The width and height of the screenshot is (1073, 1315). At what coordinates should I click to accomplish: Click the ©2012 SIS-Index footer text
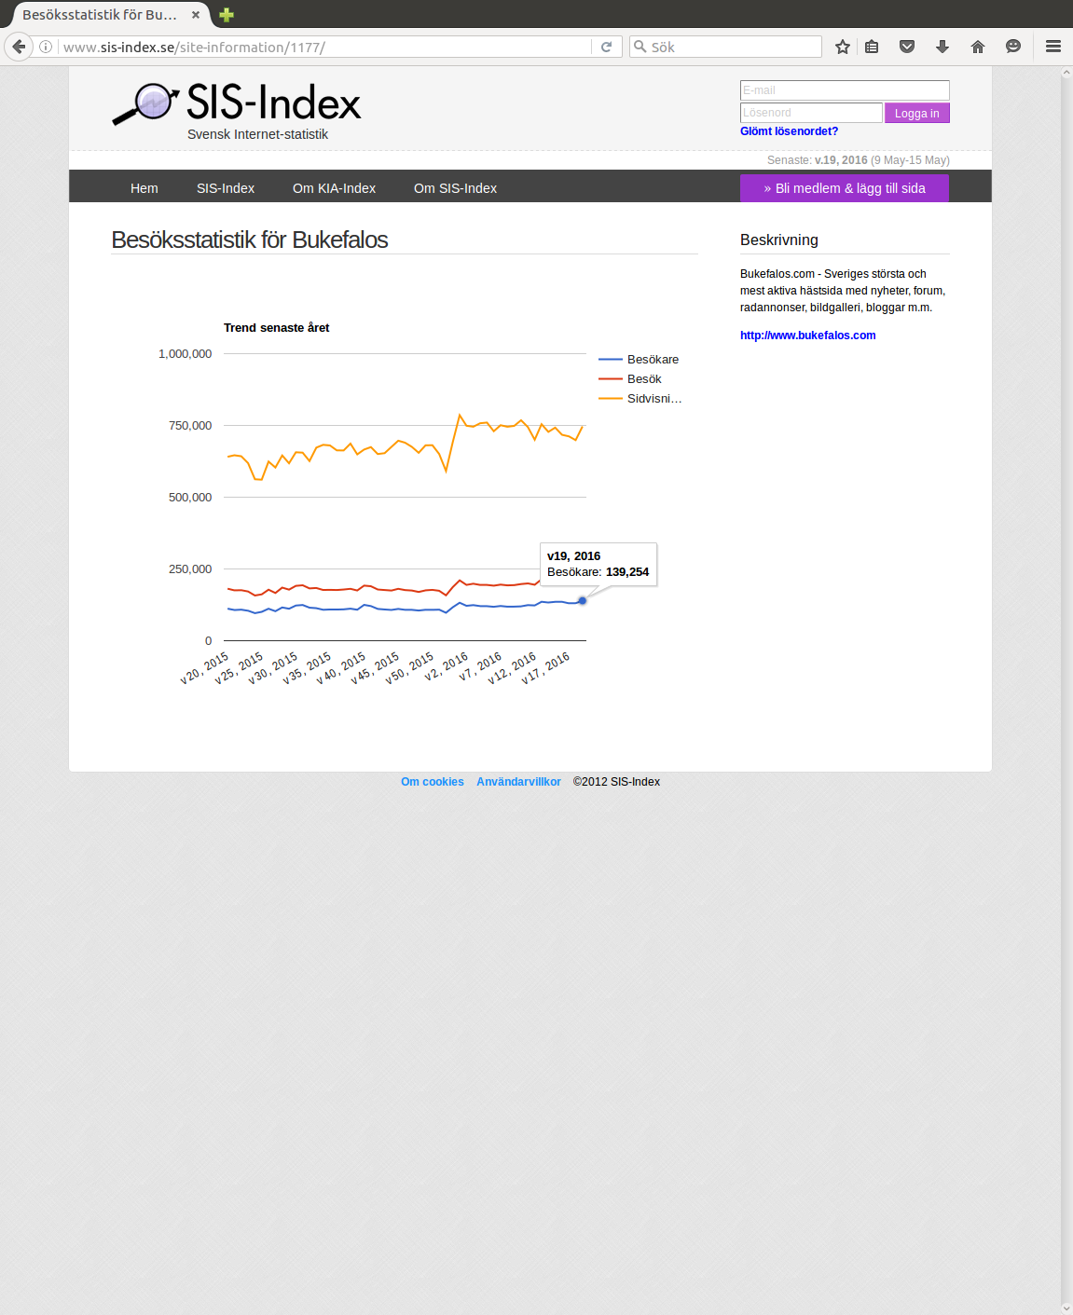tap(616, 782)
